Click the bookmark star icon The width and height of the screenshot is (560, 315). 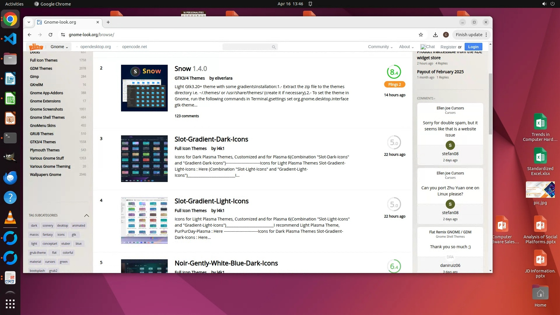[x=421, y=35]
